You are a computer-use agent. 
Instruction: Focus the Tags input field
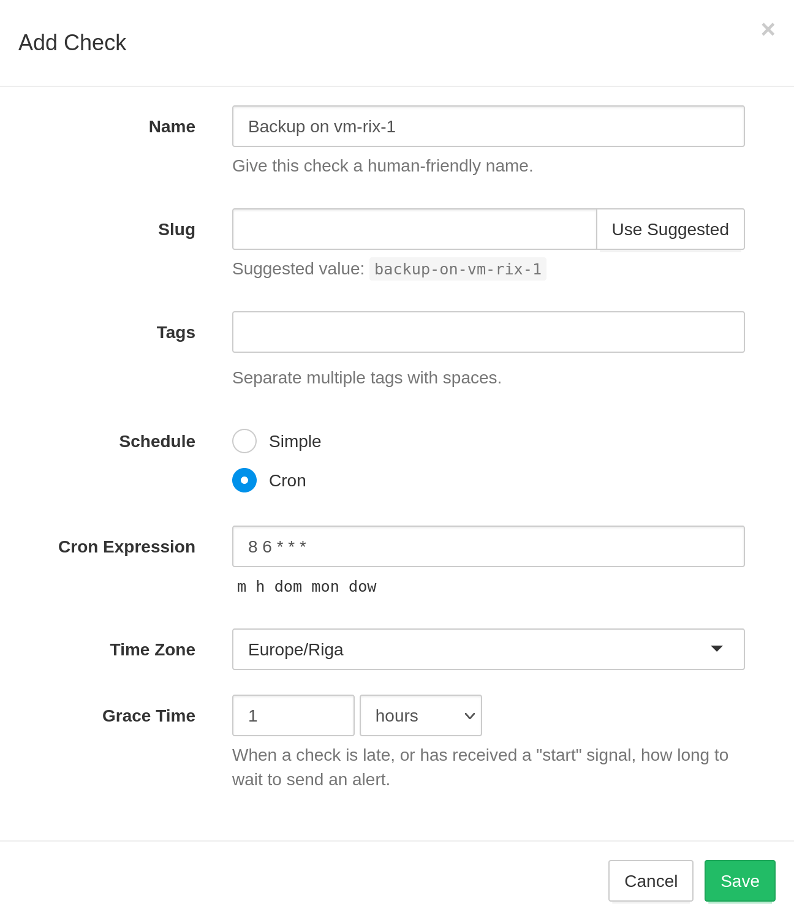488,332
